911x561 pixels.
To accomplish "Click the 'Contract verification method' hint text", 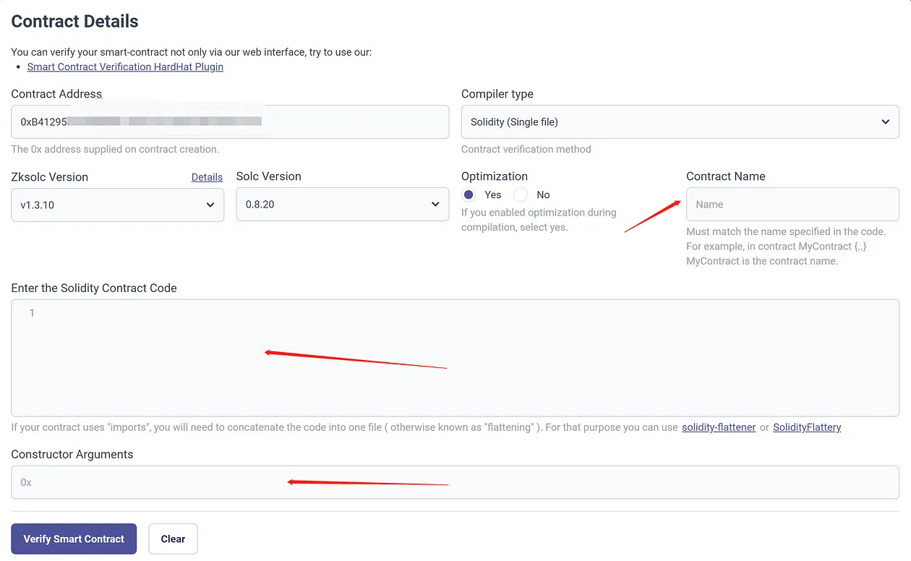I will coord(526,150).
